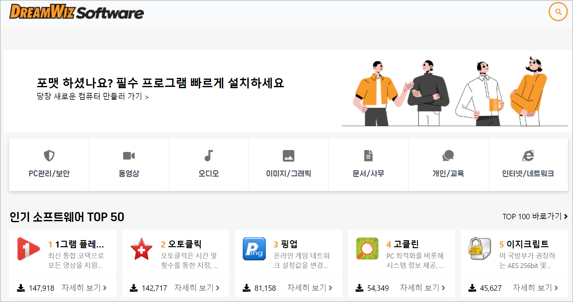Open 자세히 보기 for 오토클릭

(197, 288)
